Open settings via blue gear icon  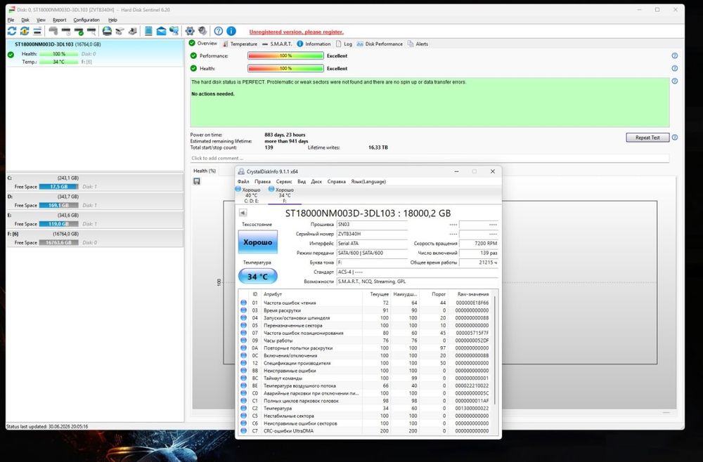coord(190,31)
